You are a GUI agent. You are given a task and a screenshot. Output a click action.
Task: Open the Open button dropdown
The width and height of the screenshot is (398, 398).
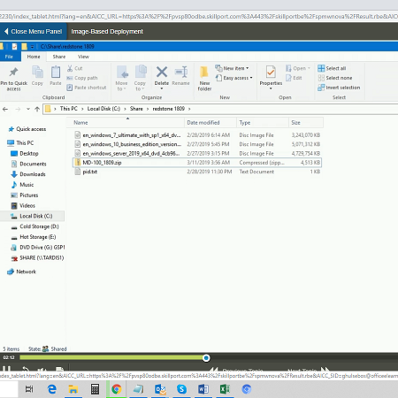coord(309,68)
